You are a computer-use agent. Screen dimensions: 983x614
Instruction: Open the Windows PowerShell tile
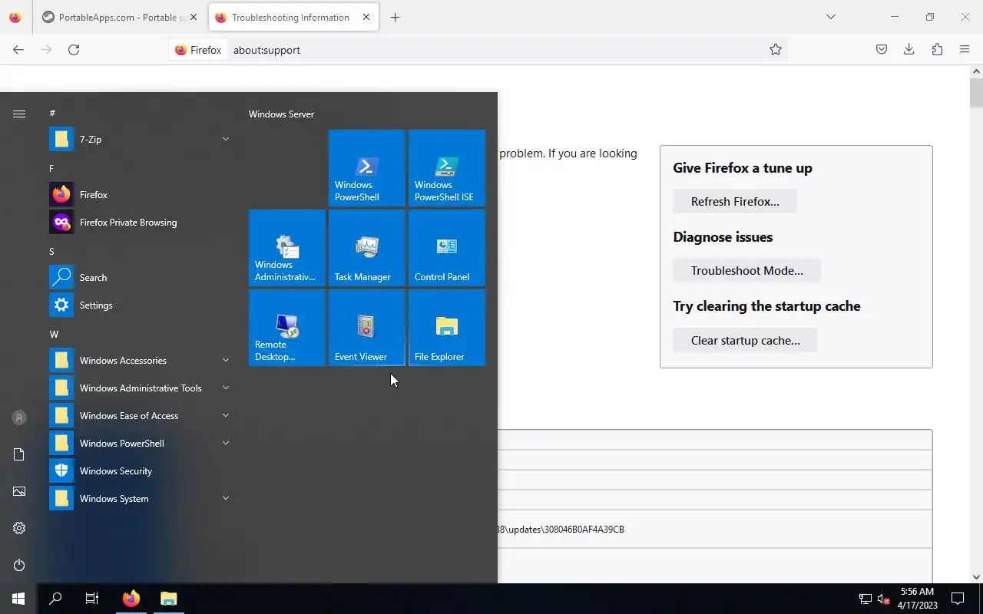366,168
